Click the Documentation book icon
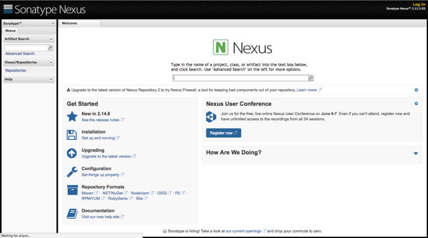428x238 pixels. (x=72, y=213)
